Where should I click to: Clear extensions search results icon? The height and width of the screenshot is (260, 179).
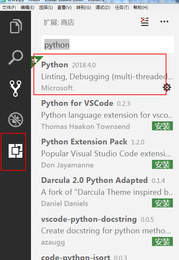[145, 22]
